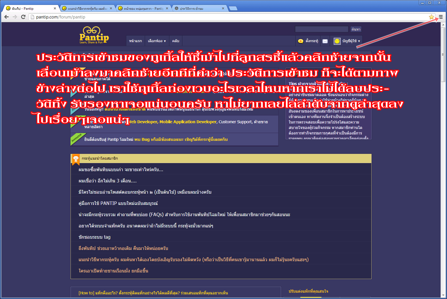
Task: Open thread ชักชอบระบบ tag
Action: (x=94, y=237)
